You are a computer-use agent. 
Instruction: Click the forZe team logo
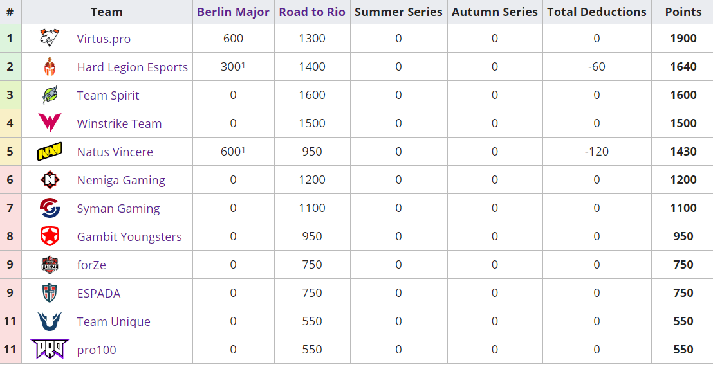50,265
